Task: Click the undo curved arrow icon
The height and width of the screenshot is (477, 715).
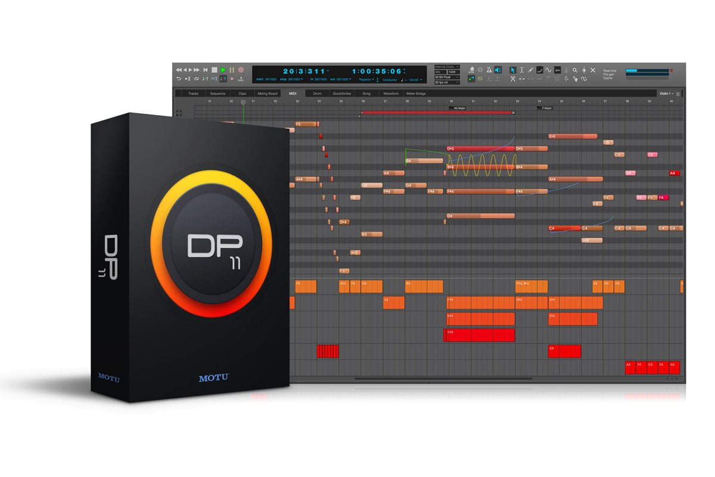Action: coord(179,79)
